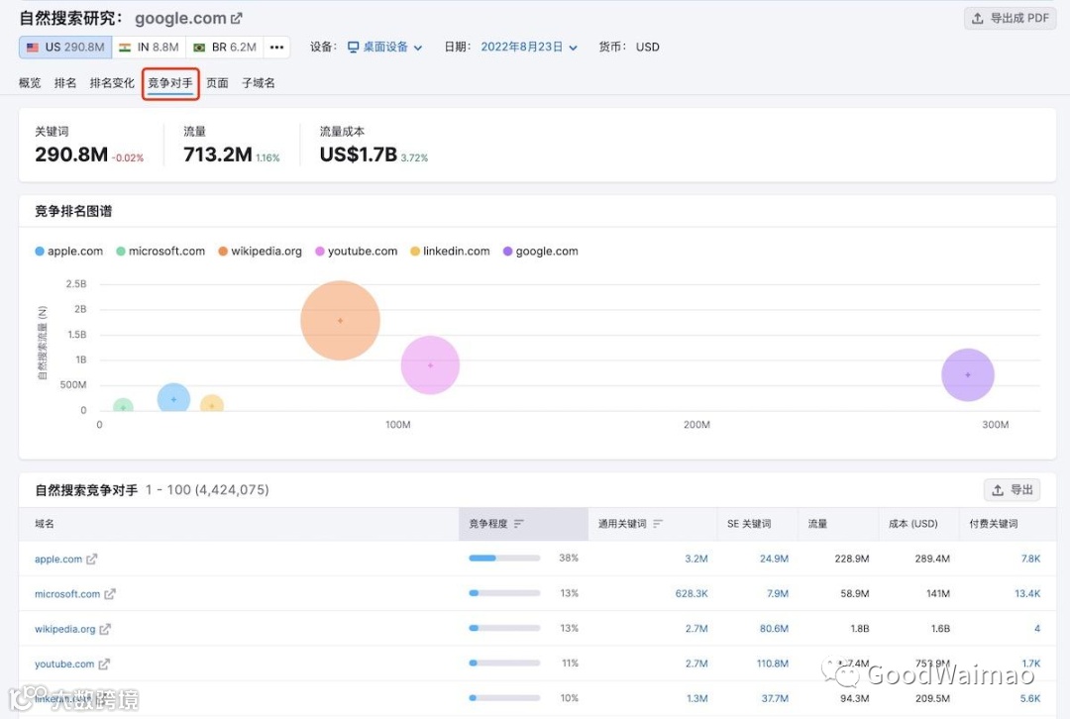This screenshot has width=1070, height=719.
Task: Click the blue apple.com bubble
Action: tap(173, 398)
